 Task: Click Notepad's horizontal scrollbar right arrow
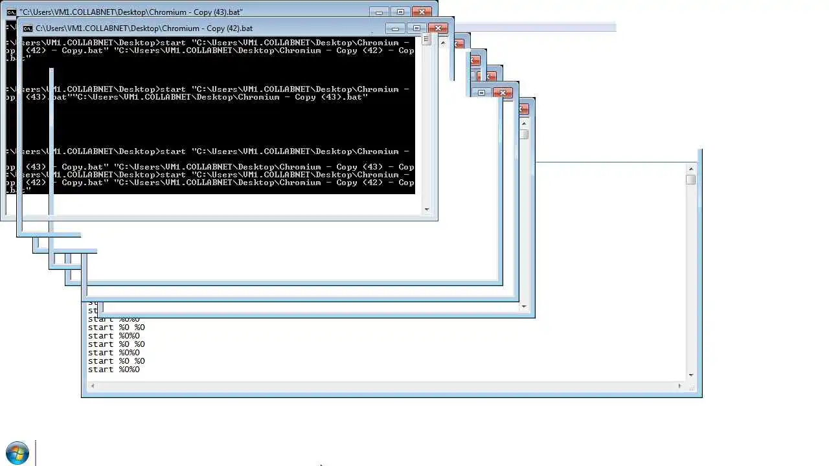pos(679,386)
